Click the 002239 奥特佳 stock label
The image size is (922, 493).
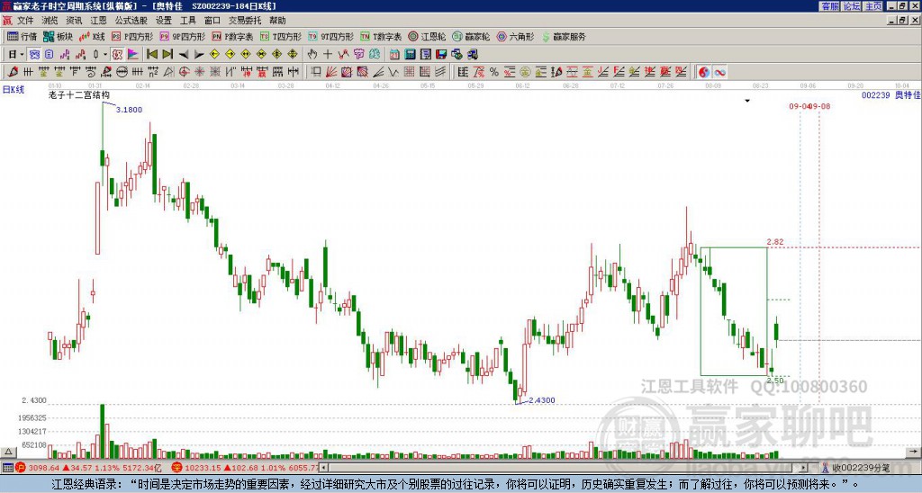(890, 94)
